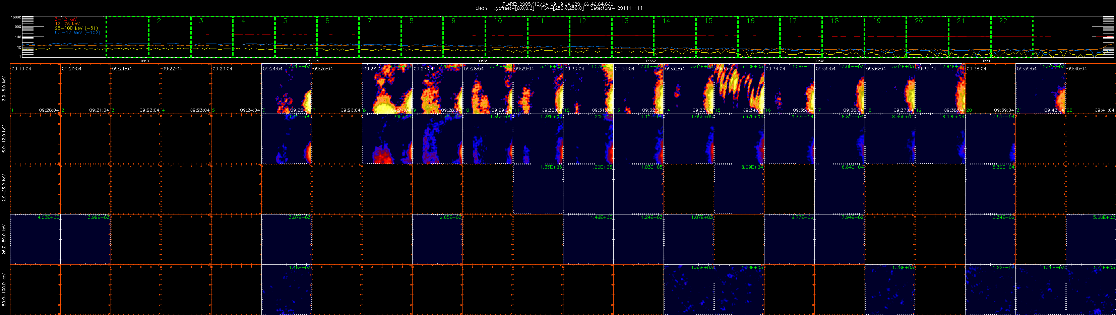
Task: Click the 09:41:04 end-time label
Action: point(1104,110)
